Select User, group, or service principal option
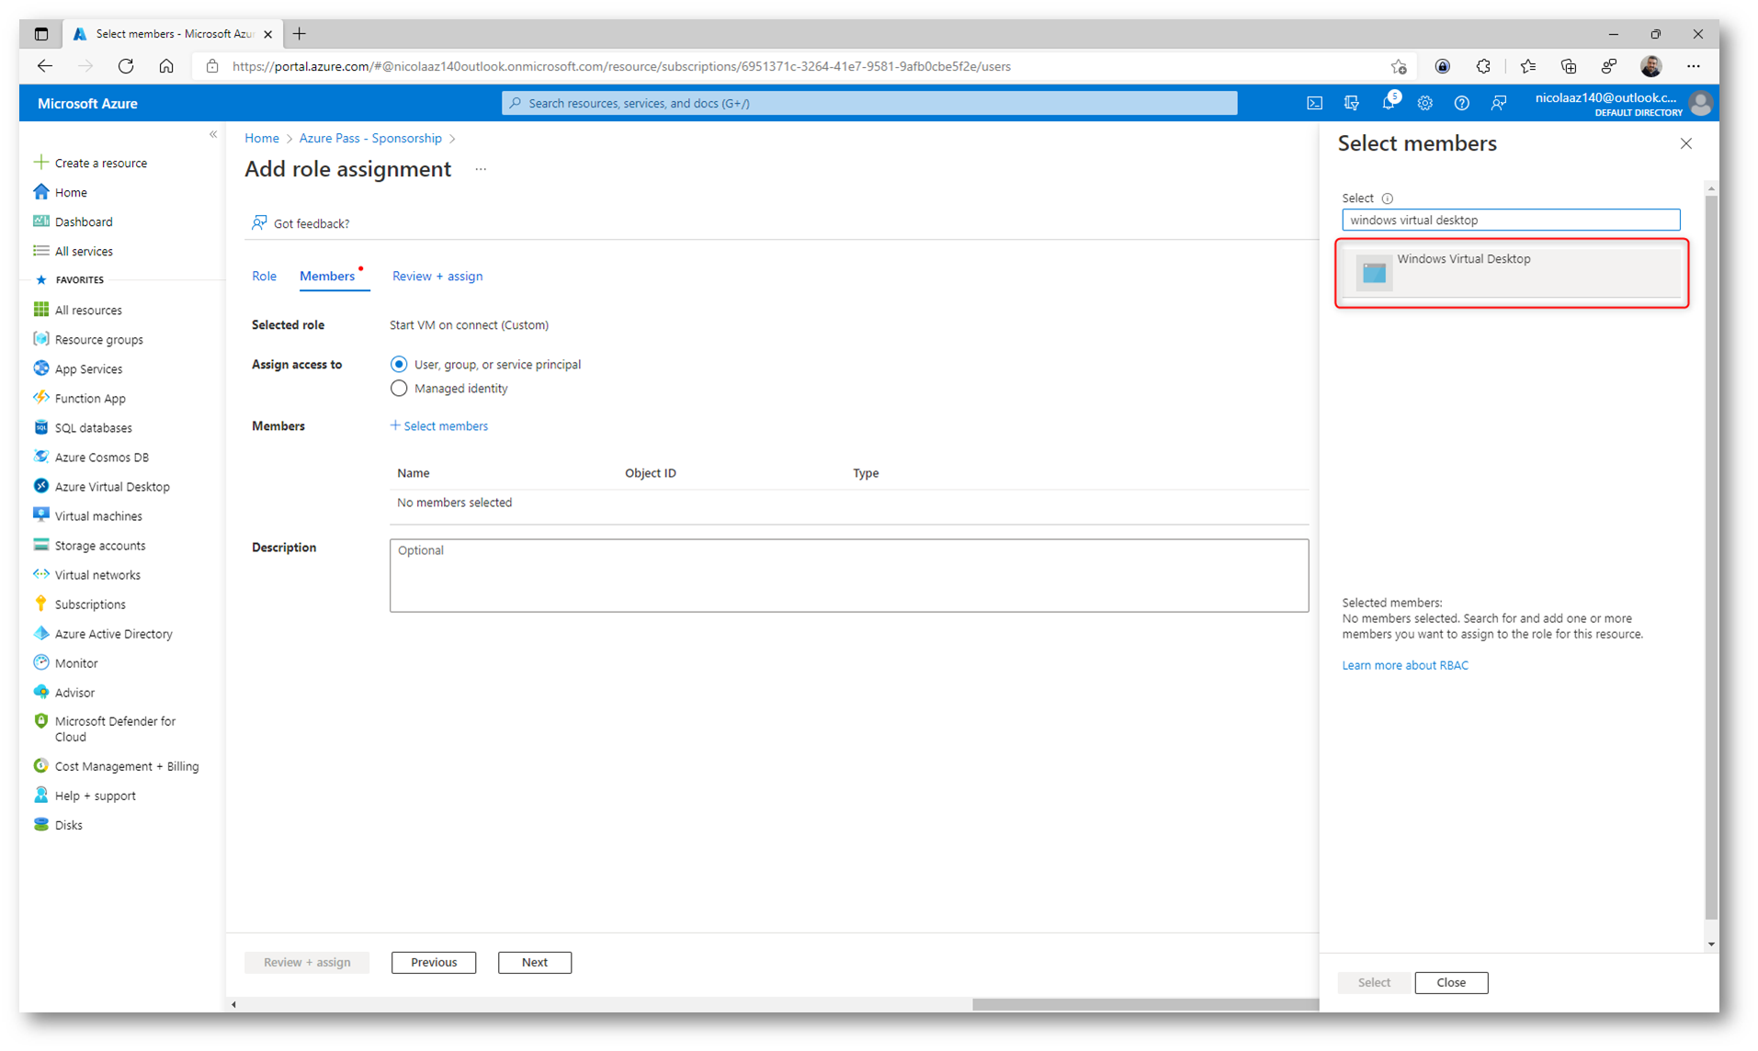1758x1051 pixels. [x=398, y=364]
